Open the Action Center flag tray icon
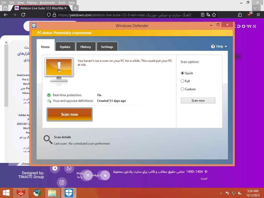264x198 pixels. pyautogui.click(x=227, y=193)
